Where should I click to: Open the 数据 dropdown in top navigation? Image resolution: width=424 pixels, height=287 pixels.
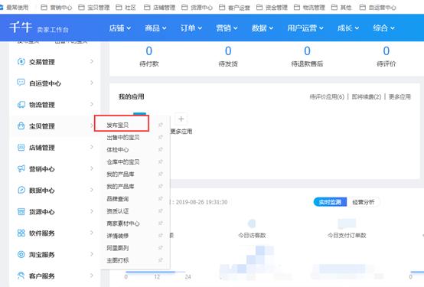tap(263, 28)
